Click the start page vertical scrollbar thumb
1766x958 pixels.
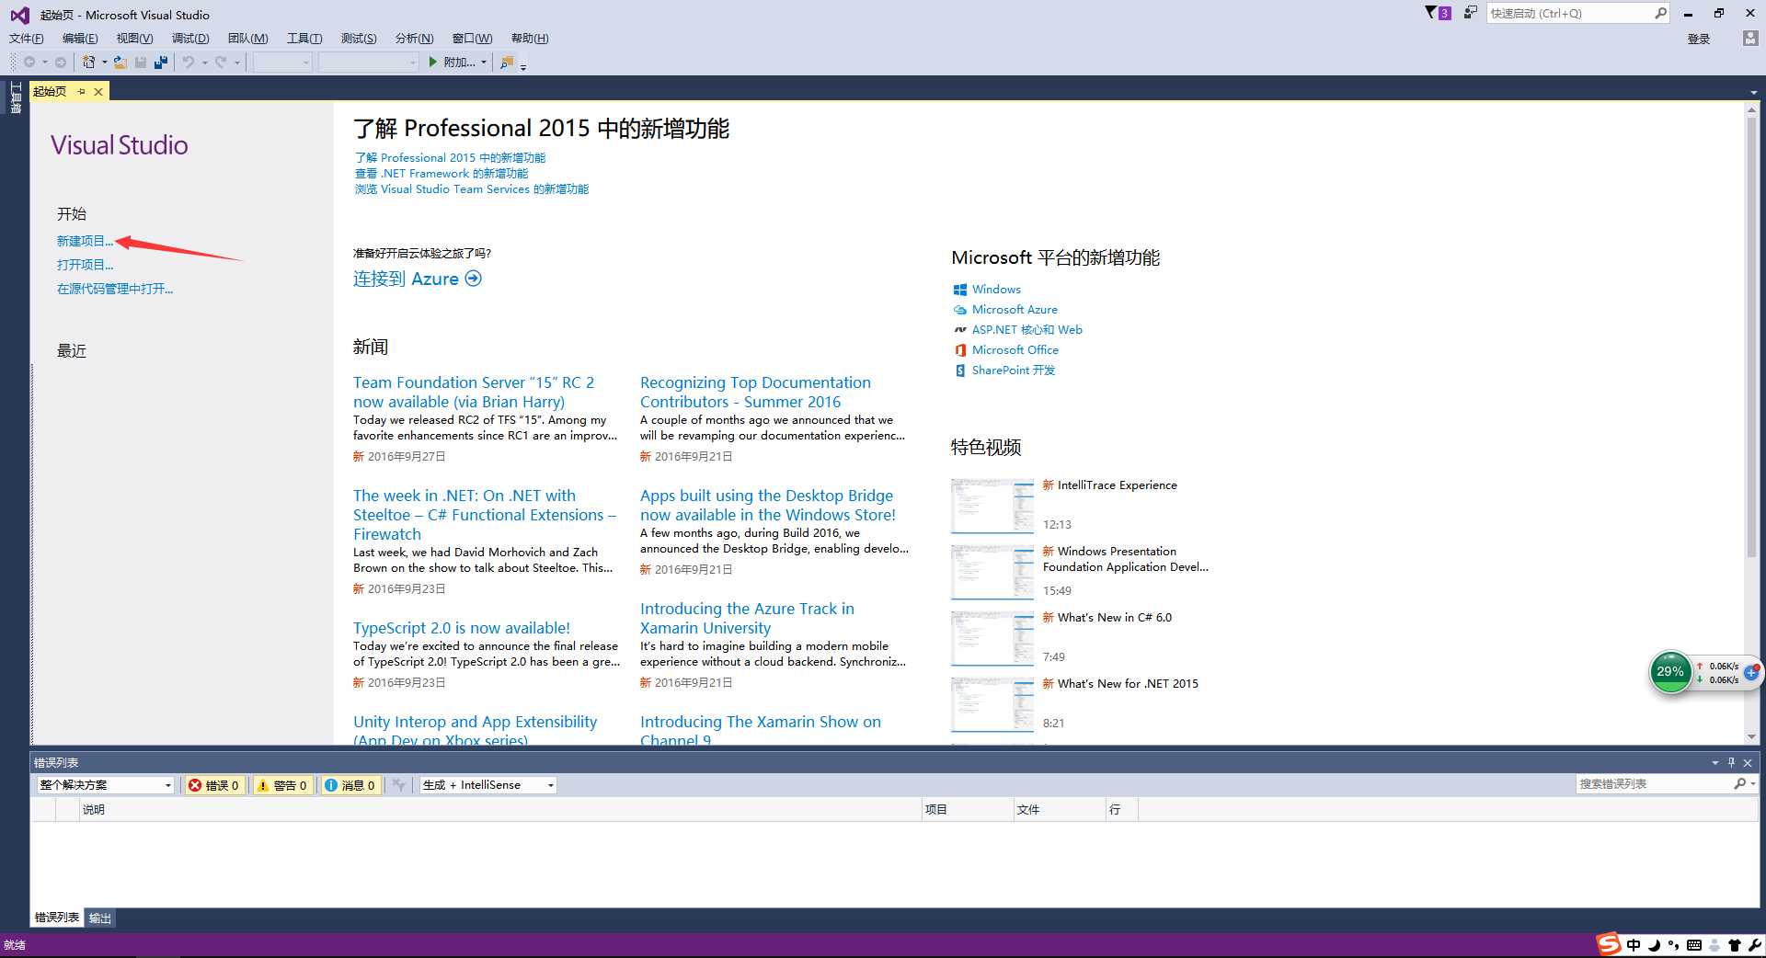click(x=1751, y=336)
